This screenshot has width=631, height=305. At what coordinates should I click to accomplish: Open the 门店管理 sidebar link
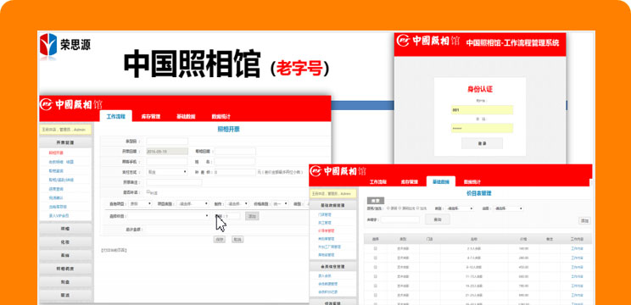(x=324, y=215)
